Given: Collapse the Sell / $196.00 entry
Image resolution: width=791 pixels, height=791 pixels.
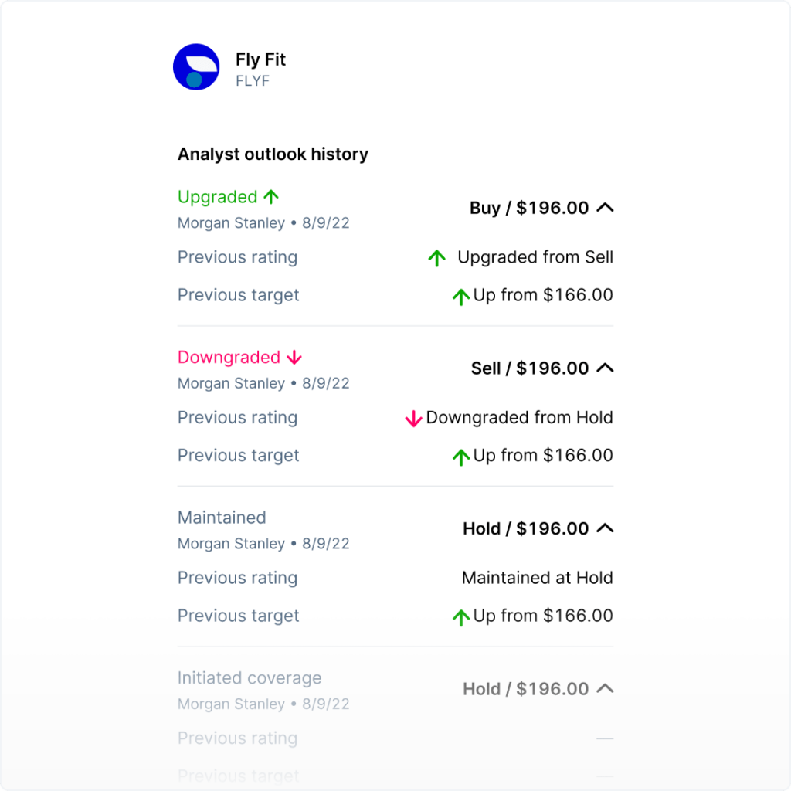Looking at the screenshot, I should point(606,368).
